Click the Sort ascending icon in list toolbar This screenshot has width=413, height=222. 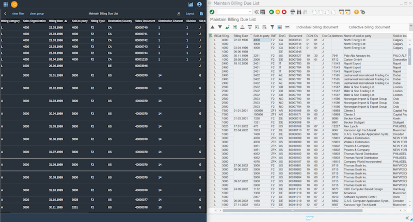242,27
